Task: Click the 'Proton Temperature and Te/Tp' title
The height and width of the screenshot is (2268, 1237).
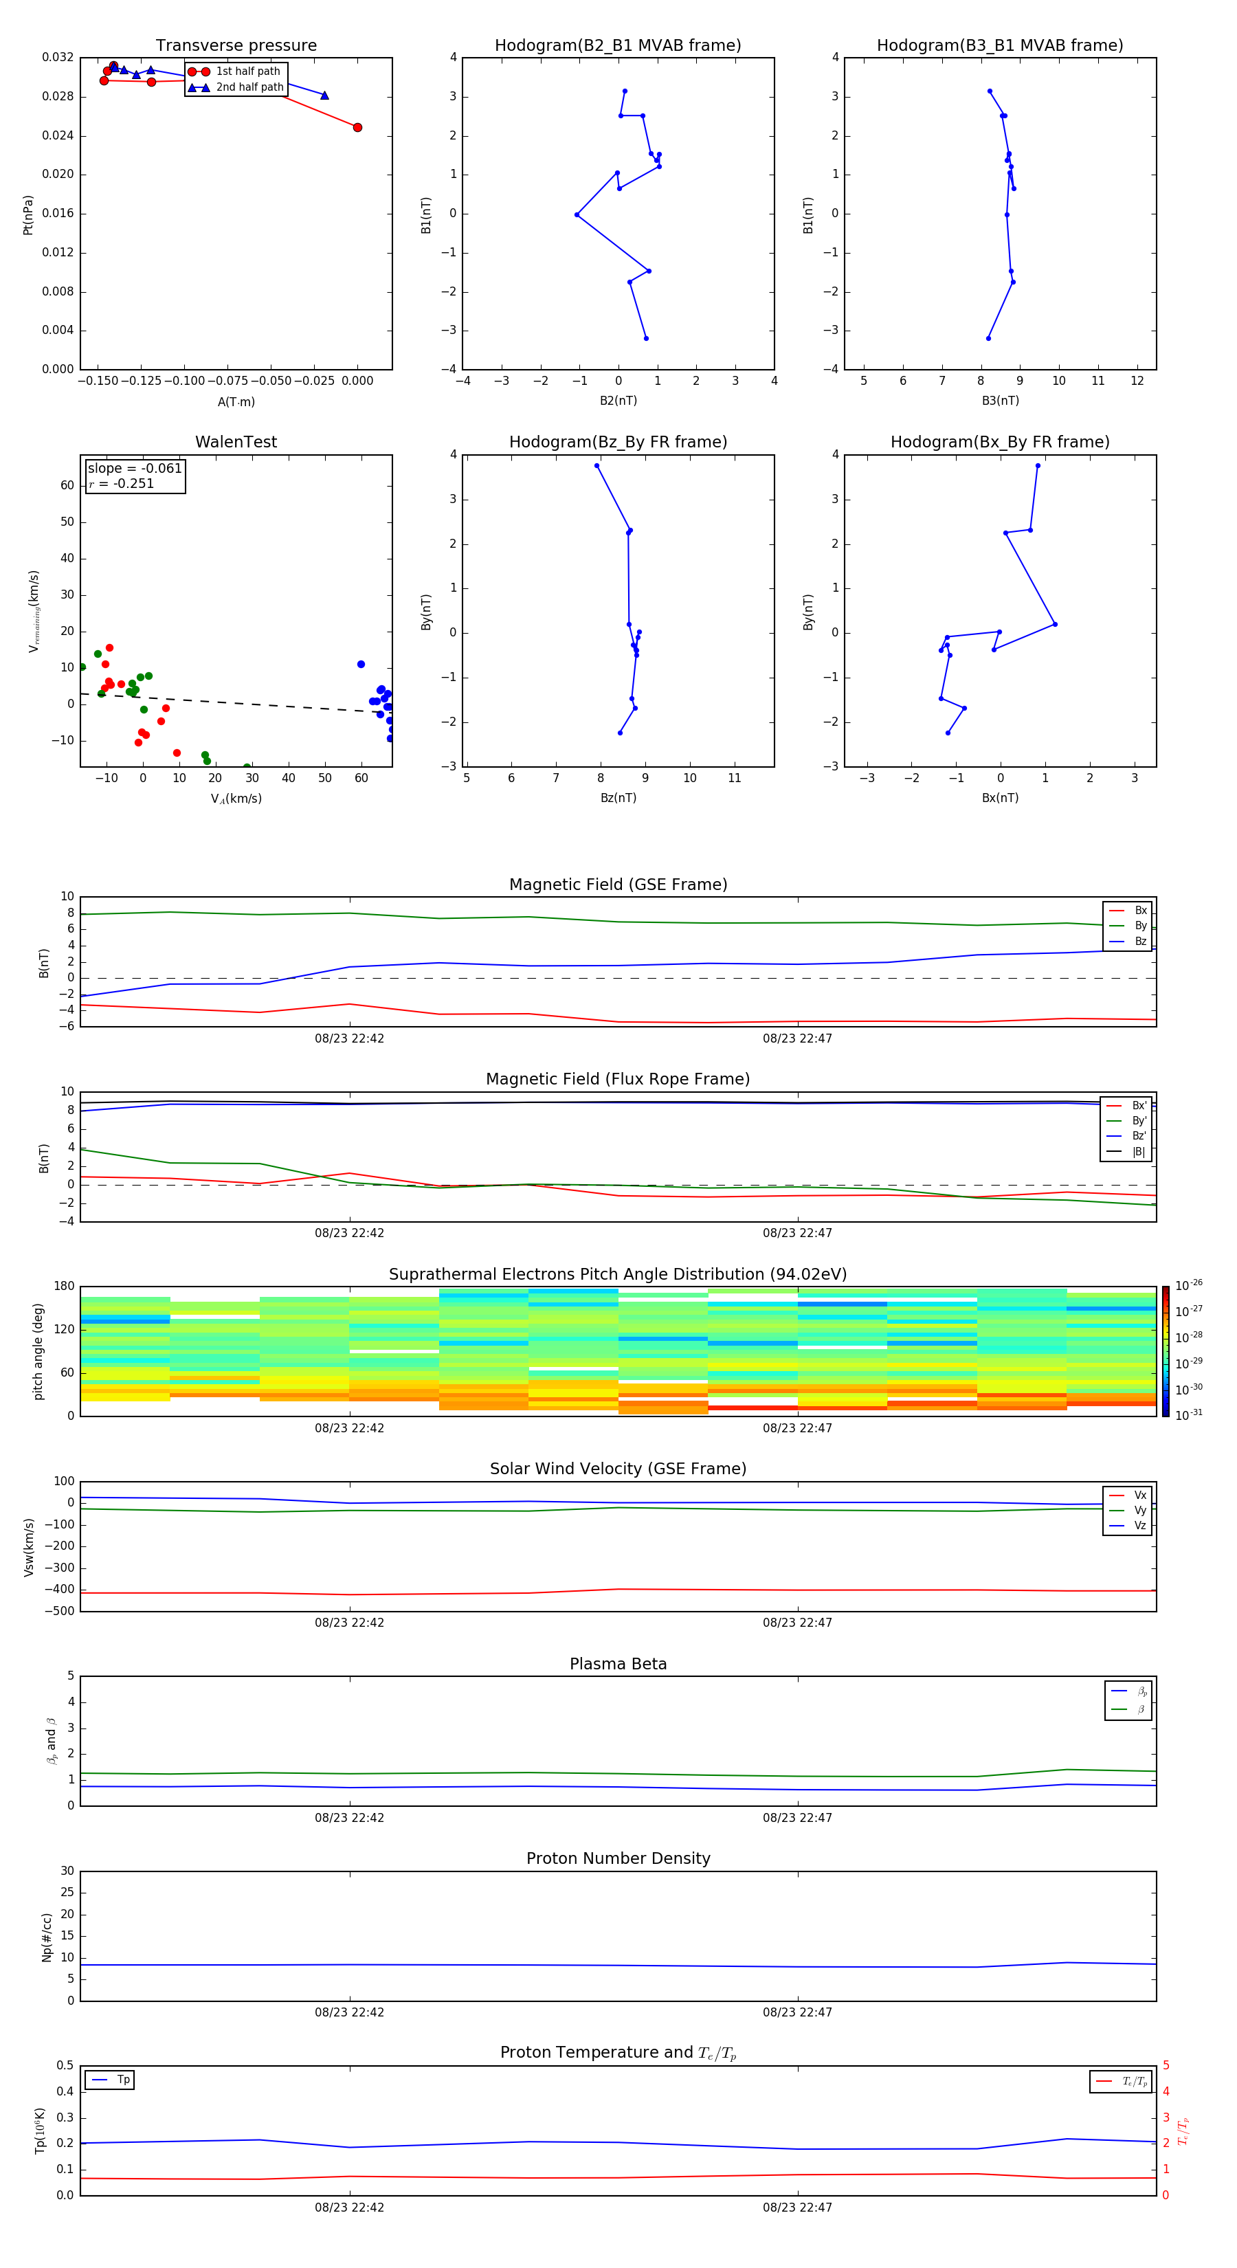Action: click(618, 2053)
